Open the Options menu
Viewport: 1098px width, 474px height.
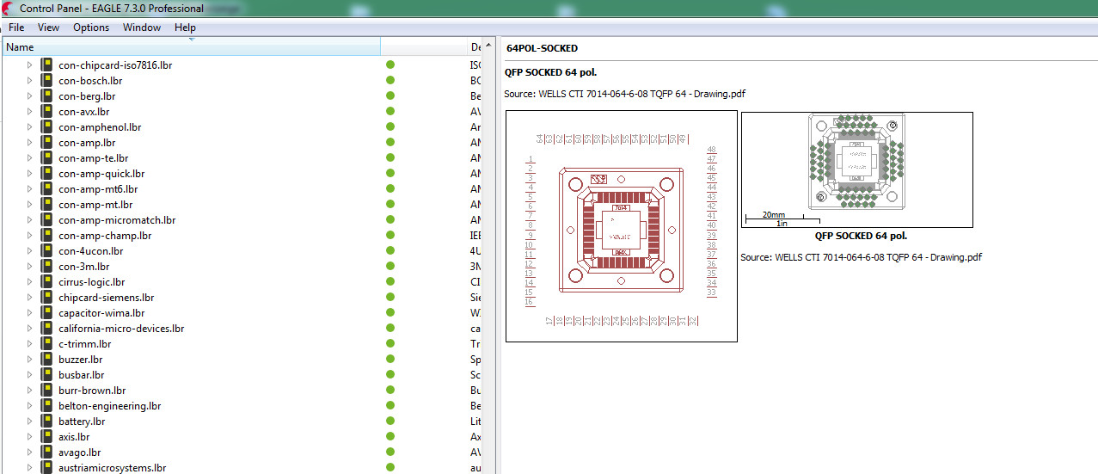click(x=91, y=28)
